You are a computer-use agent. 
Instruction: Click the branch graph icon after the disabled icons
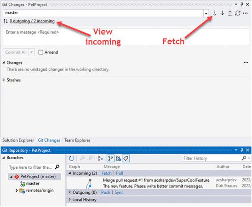click(100, 158)
